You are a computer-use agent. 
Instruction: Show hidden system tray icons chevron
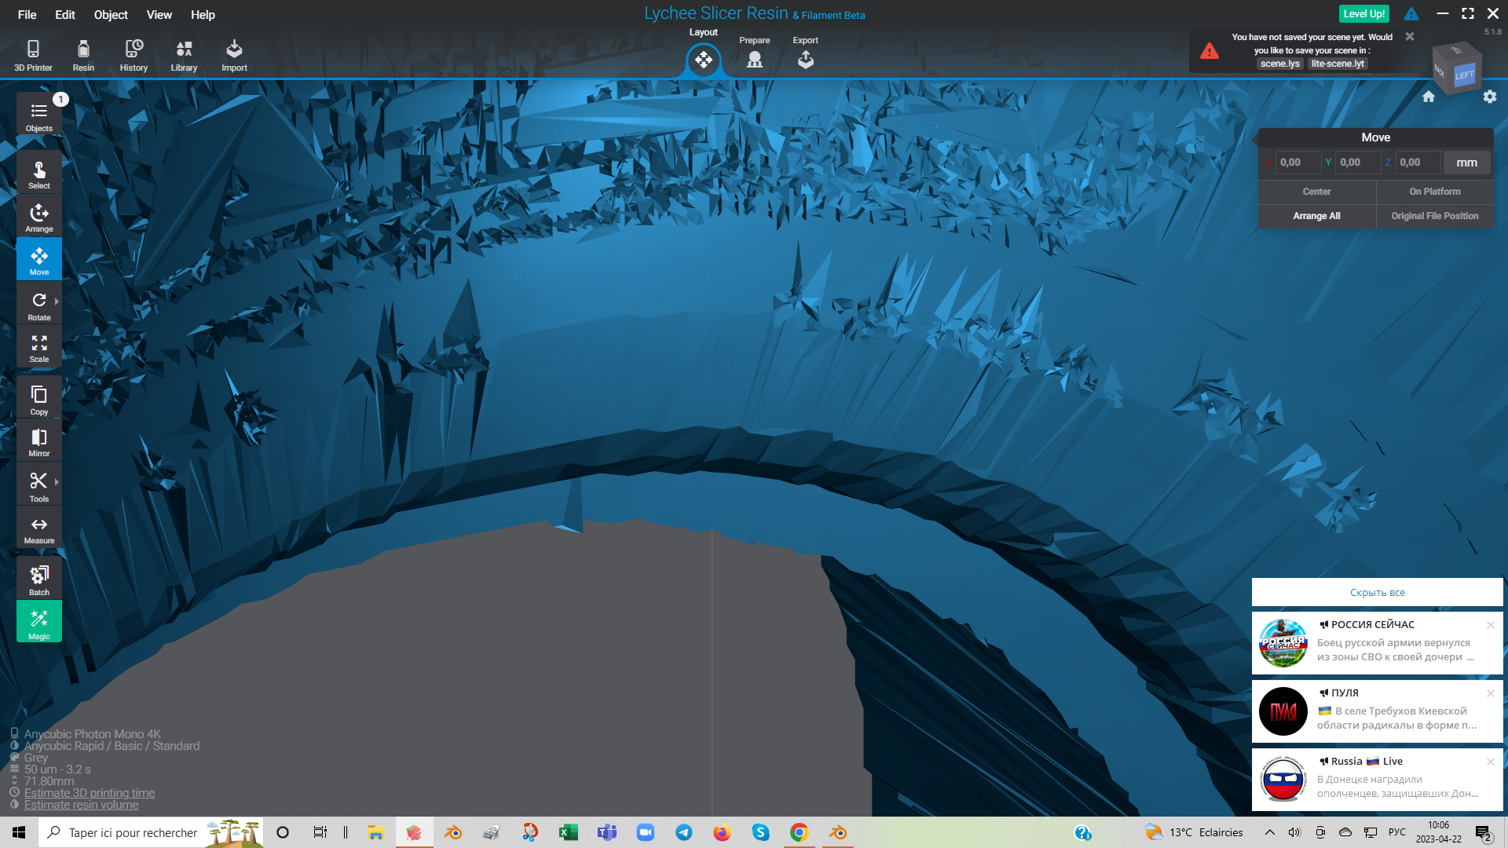coord(1269,832)
